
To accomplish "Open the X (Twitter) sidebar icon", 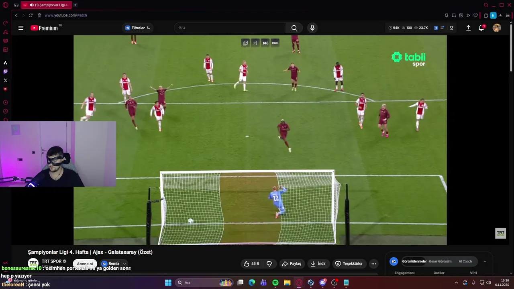I will pos(5,80).
